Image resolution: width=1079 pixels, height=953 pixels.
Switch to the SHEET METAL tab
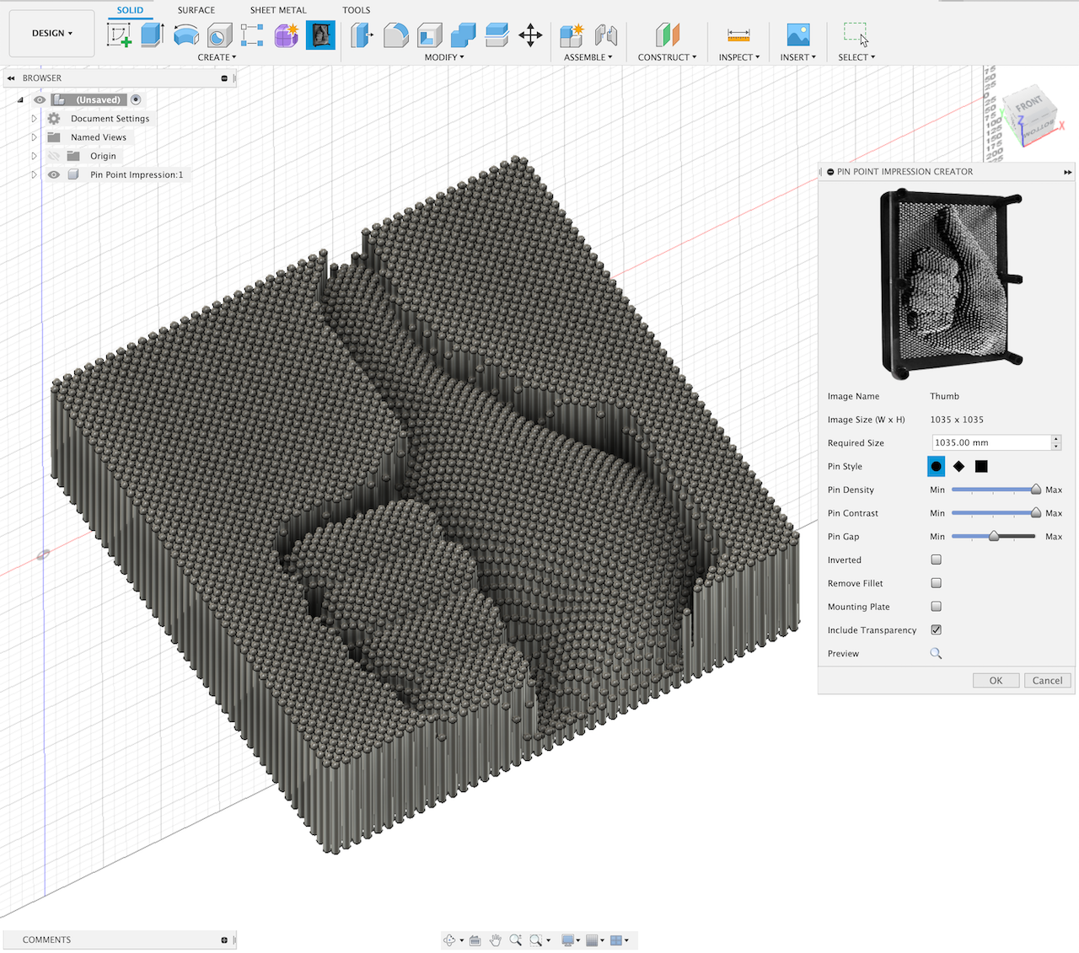(x=277, y=10)
